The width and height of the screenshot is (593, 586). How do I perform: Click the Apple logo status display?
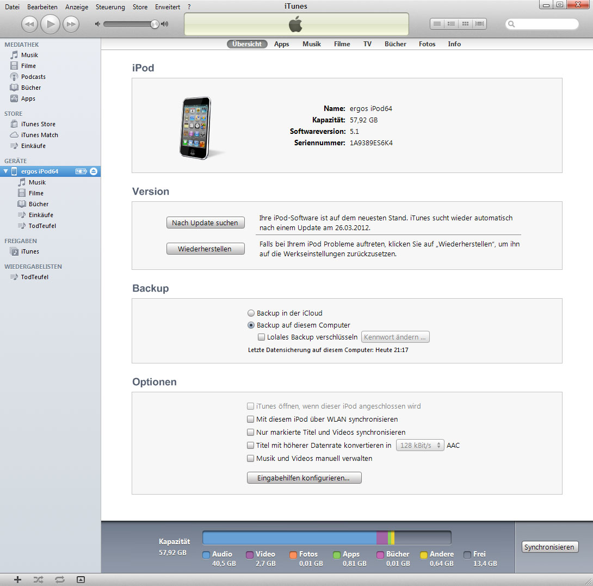pyautogui.click(x=296, y=24)
